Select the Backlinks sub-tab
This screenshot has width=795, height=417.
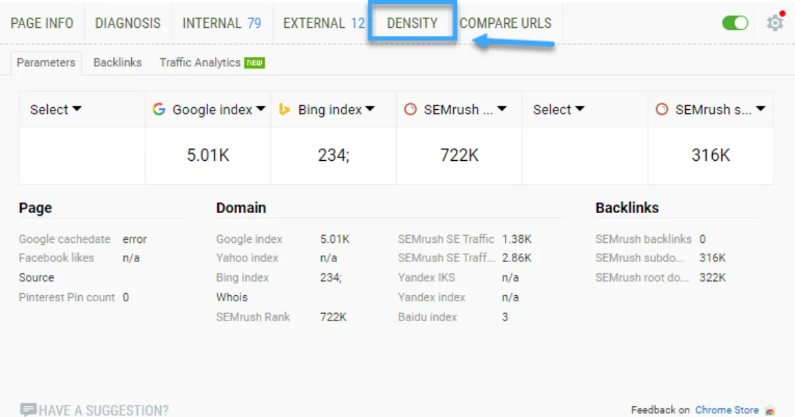coord(117,62)
